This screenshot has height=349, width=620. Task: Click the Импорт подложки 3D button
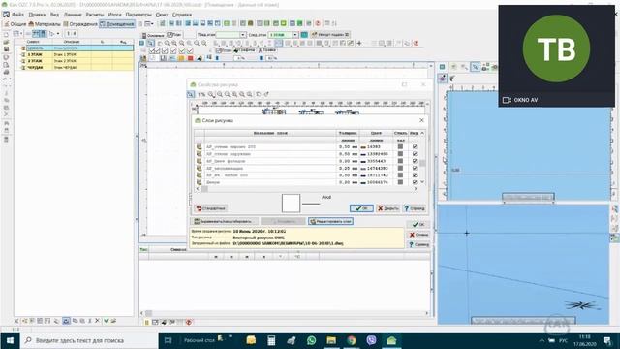coord(330,35)
